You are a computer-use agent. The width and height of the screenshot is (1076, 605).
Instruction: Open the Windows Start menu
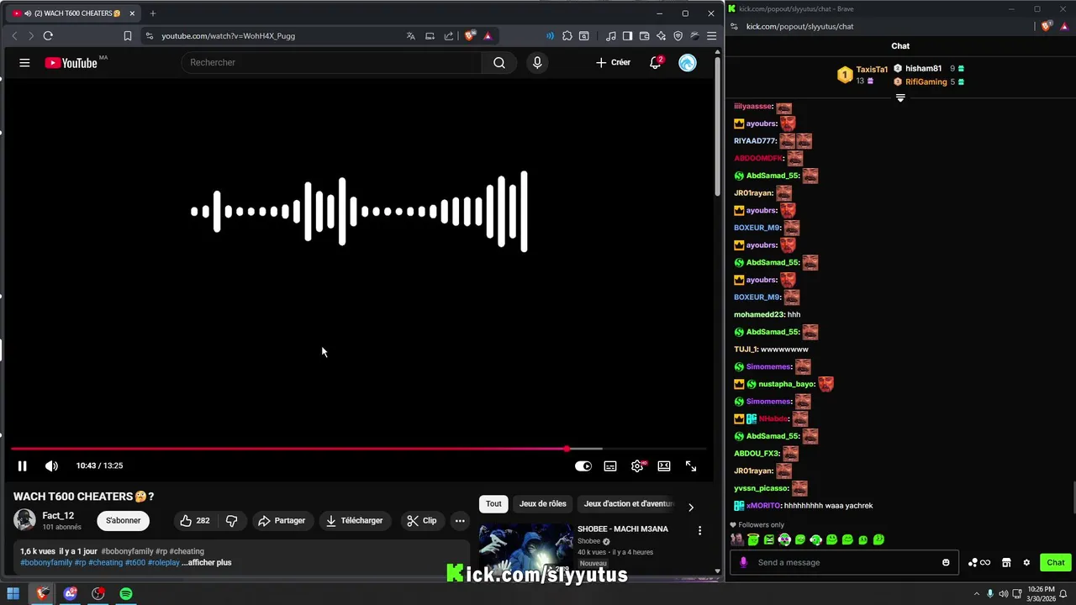tap(13, 593)
